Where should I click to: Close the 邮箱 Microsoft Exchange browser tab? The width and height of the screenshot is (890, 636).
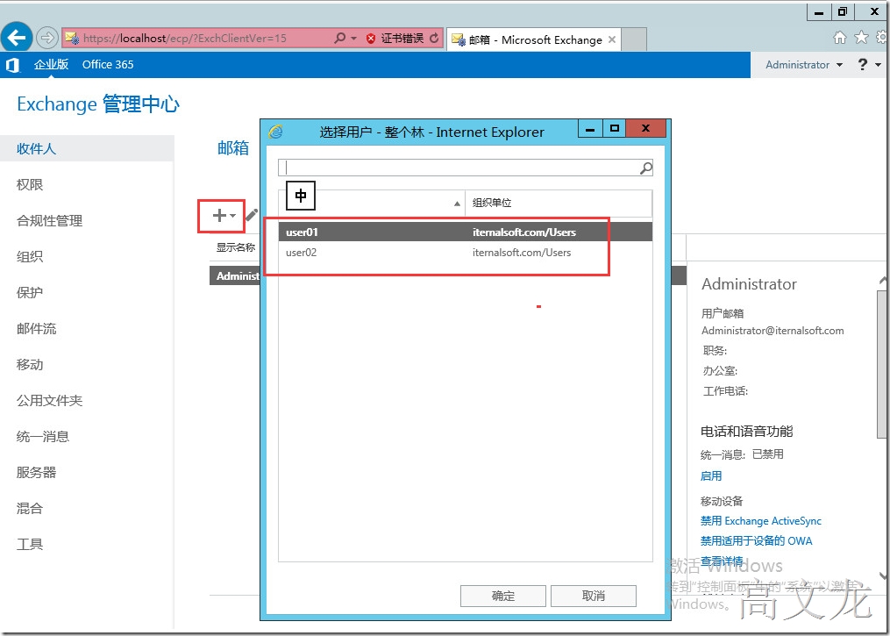click(612, 39)
